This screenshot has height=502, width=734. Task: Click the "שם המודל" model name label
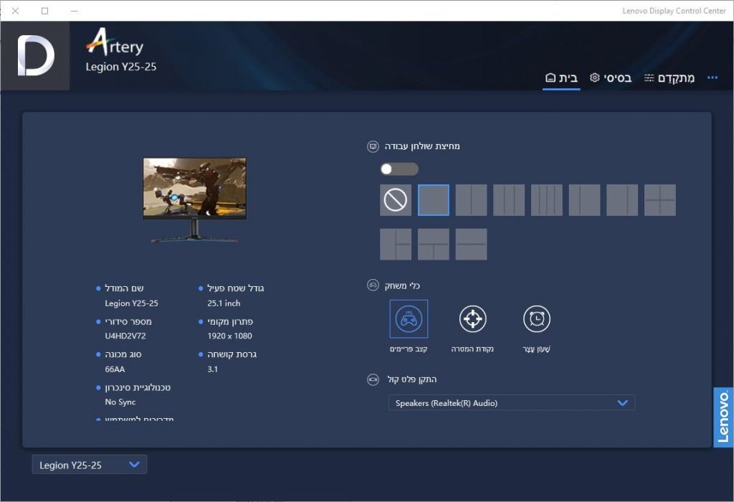(x=124, y=288)
